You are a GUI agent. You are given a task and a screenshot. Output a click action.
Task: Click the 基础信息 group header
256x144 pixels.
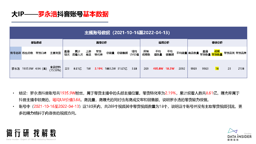(x=36, y=43)
